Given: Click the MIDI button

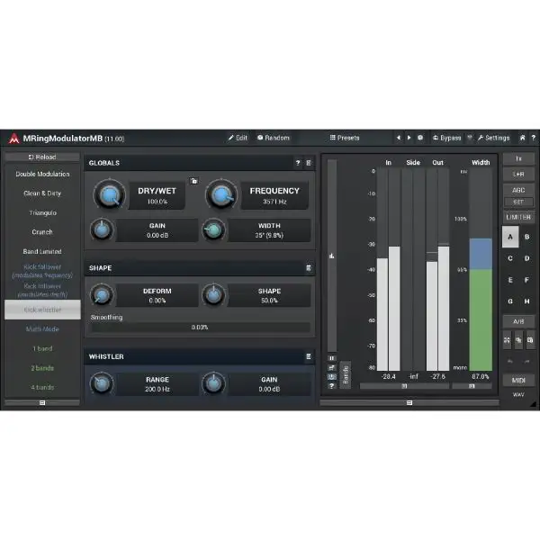Looking at the screenshot, I should pyautogui.click(x=518, y=381).
